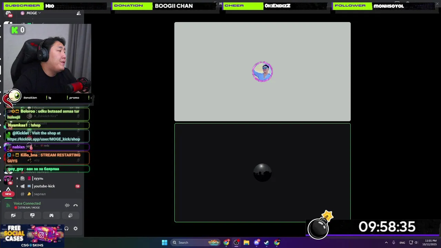Screen dimensions: 441x248
Task: Open network and volume quick settings
Action: (413, 242)
